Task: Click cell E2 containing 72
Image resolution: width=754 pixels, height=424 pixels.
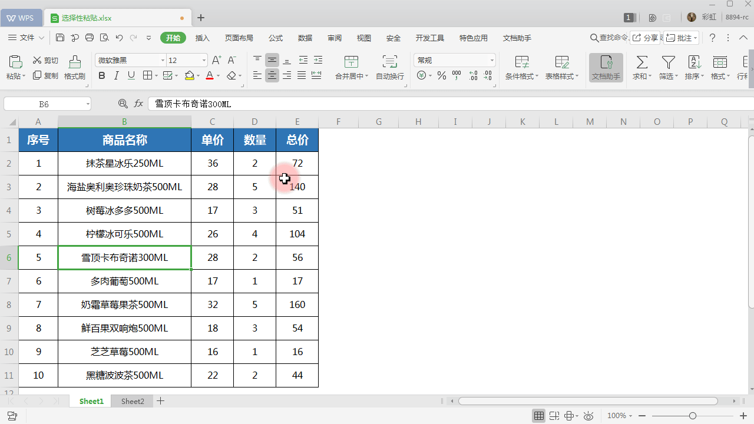Action: 297,163
